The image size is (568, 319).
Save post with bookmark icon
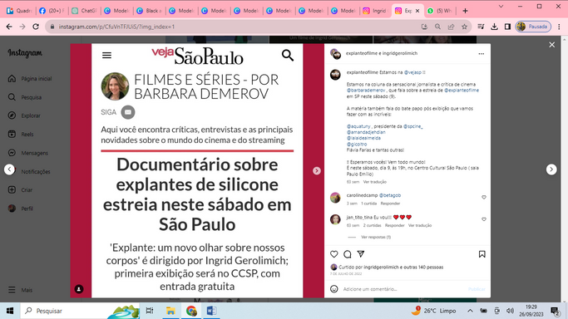[482, 254]
